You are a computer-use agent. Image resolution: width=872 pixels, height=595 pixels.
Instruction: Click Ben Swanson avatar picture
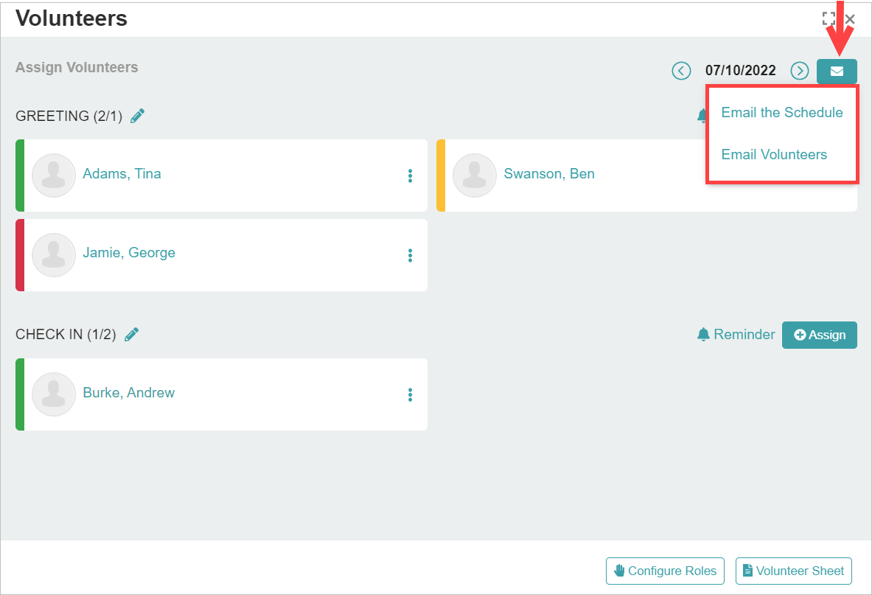click(x=475, y=175)
